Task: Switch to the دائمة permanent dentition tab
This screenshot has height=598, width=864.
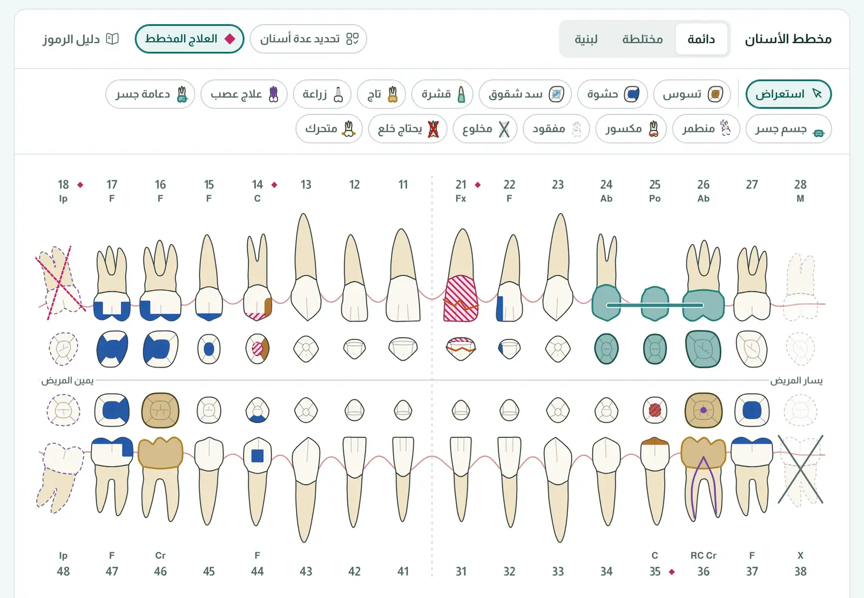Action: (701, 39)
